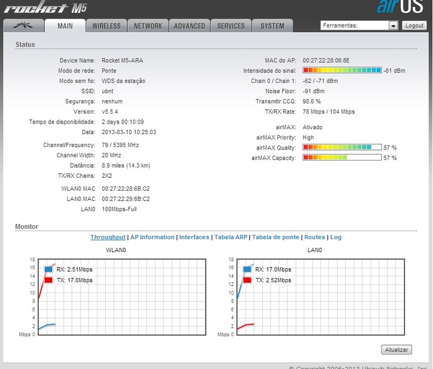This screenshot has height=369, width=433.
Task: Switch to the MAIN tab
Action: click(x=65, y=26)
